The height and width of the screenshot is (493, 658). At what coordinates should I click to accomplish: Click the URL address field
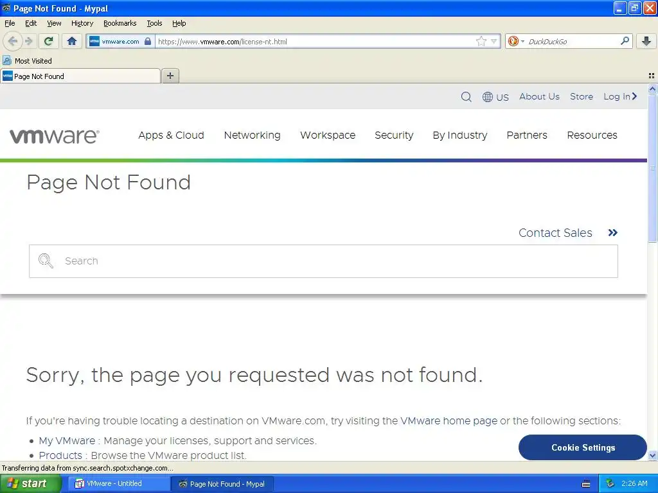pos(315,42)
